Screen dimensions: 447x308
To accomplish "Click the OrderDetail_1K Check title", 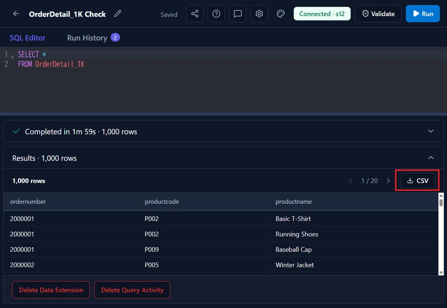I will coord(67,14).
